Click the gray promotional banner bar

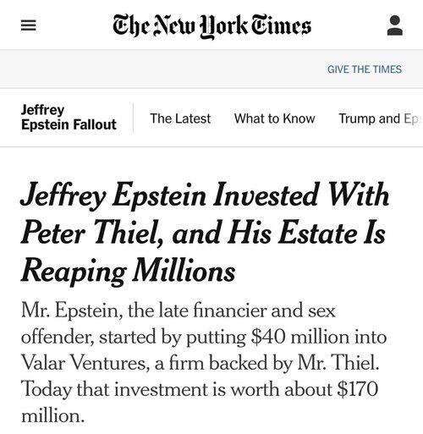[x=211, y=69]
